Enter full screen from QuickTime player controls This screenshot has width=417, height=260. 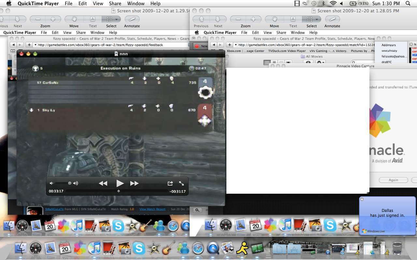tap(181, 183)
